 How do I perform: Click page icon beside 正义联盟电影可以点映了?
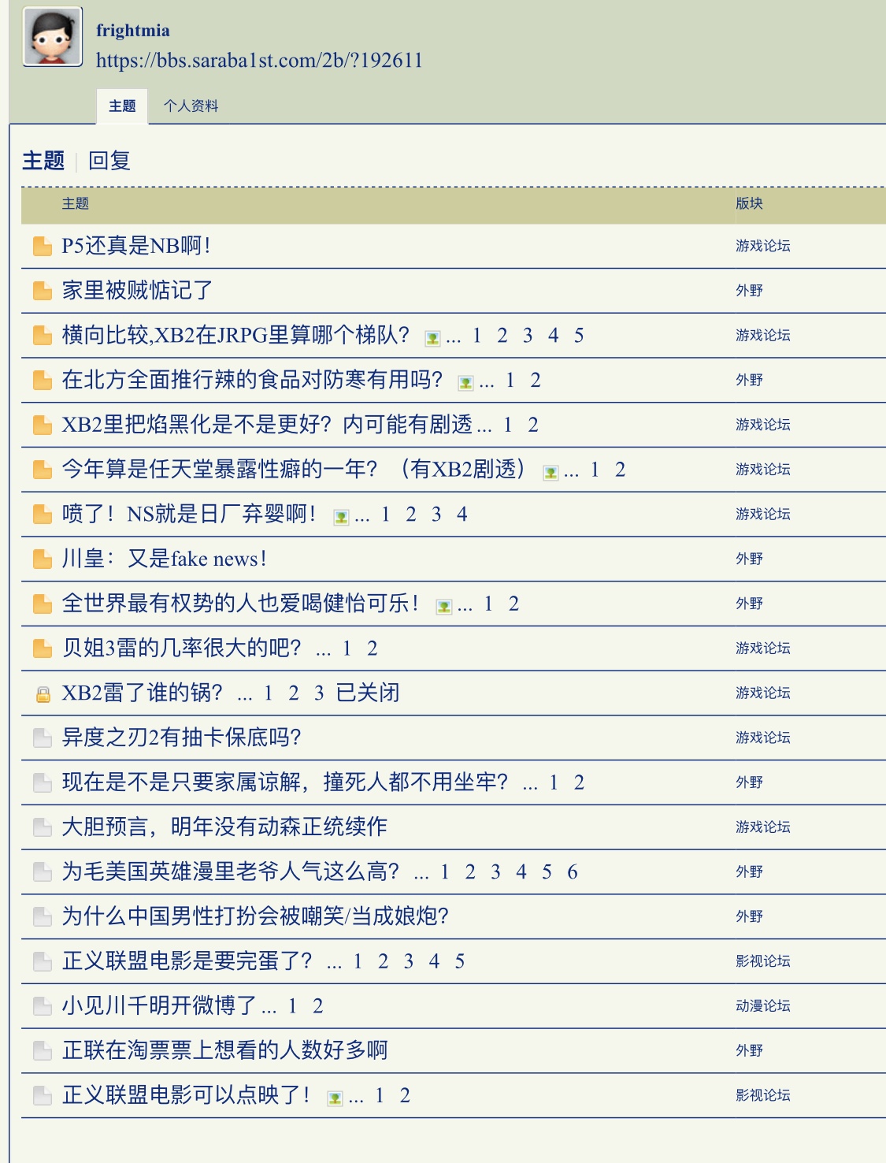(43, 1096)
